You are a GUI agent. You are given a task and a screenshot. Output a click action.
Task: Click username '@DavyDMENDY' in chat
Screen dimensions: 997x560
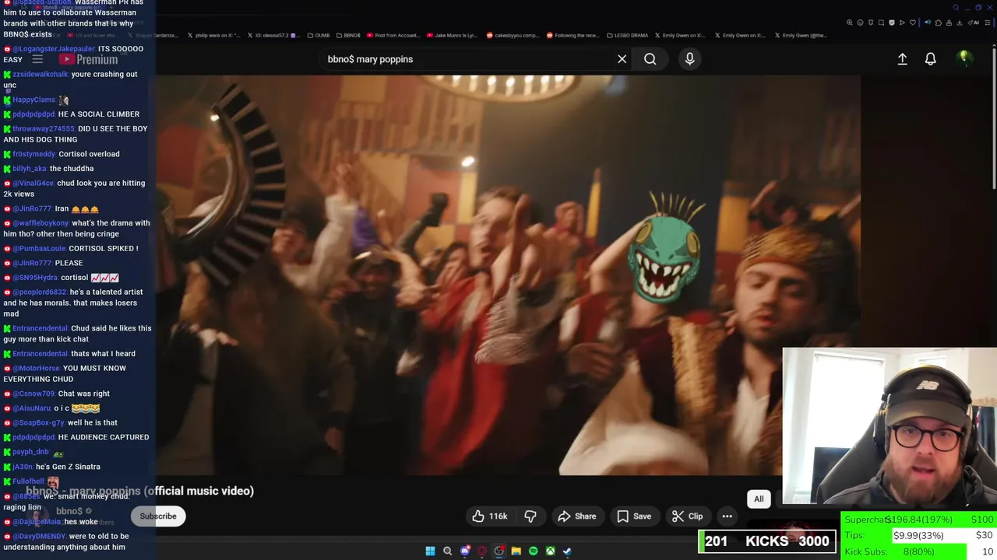39,537
